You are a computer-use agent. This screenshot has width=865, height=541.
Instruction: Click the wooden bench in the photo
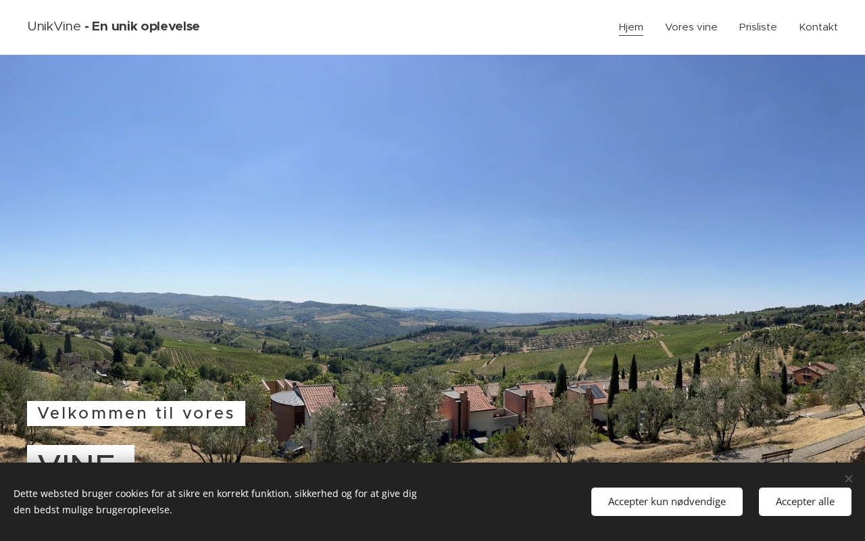777,456
